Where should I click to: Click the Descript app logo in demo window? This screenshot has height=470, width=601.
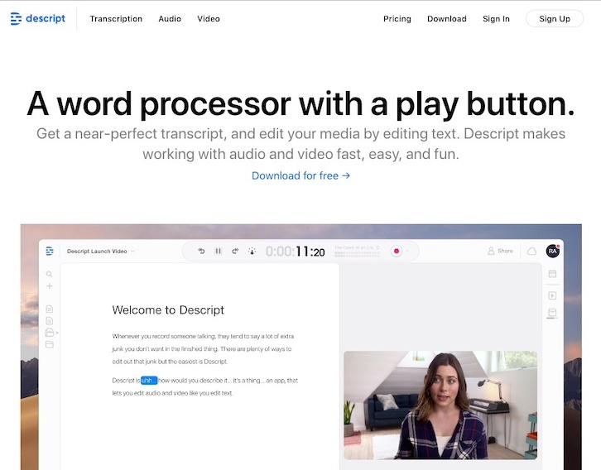tap(50, 252)
